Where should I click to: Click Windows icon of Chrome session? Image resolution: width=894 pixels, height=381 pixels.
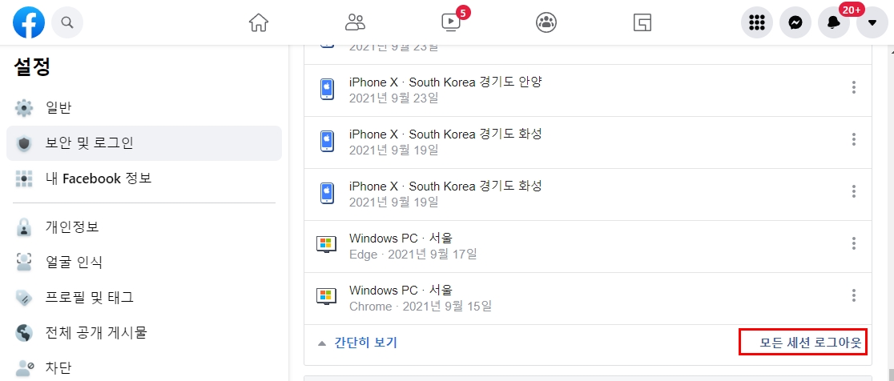pyautogui.click(x=327, y=297)
